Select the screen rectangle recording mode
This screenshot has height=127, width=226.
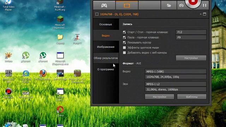[127, 6]
